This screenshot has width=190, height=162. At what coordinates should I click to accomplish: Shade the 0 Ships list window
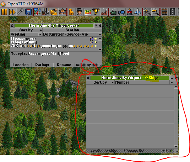pos(172,78)
